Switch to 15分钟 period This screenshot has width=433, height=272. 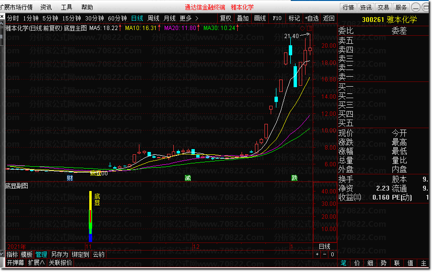tap(72, 19)
